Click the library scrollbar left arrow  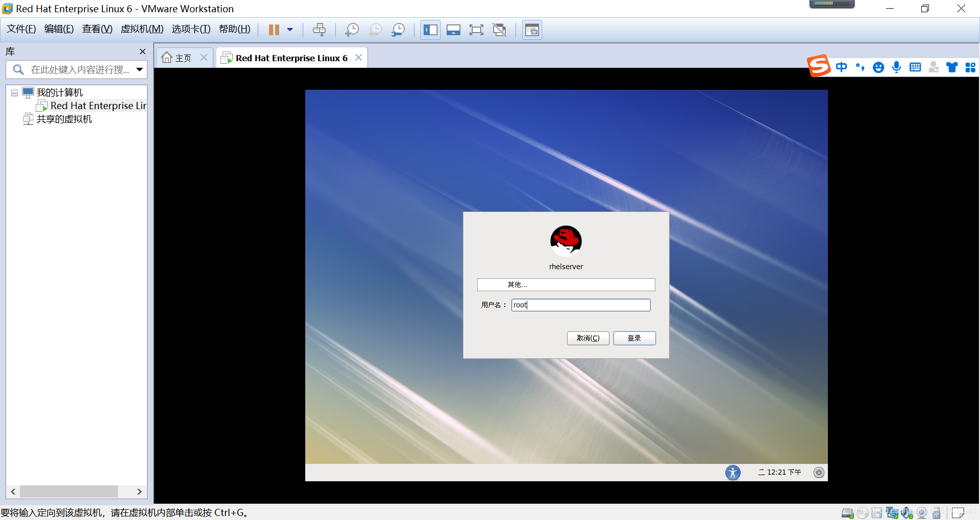coord(13,491)
